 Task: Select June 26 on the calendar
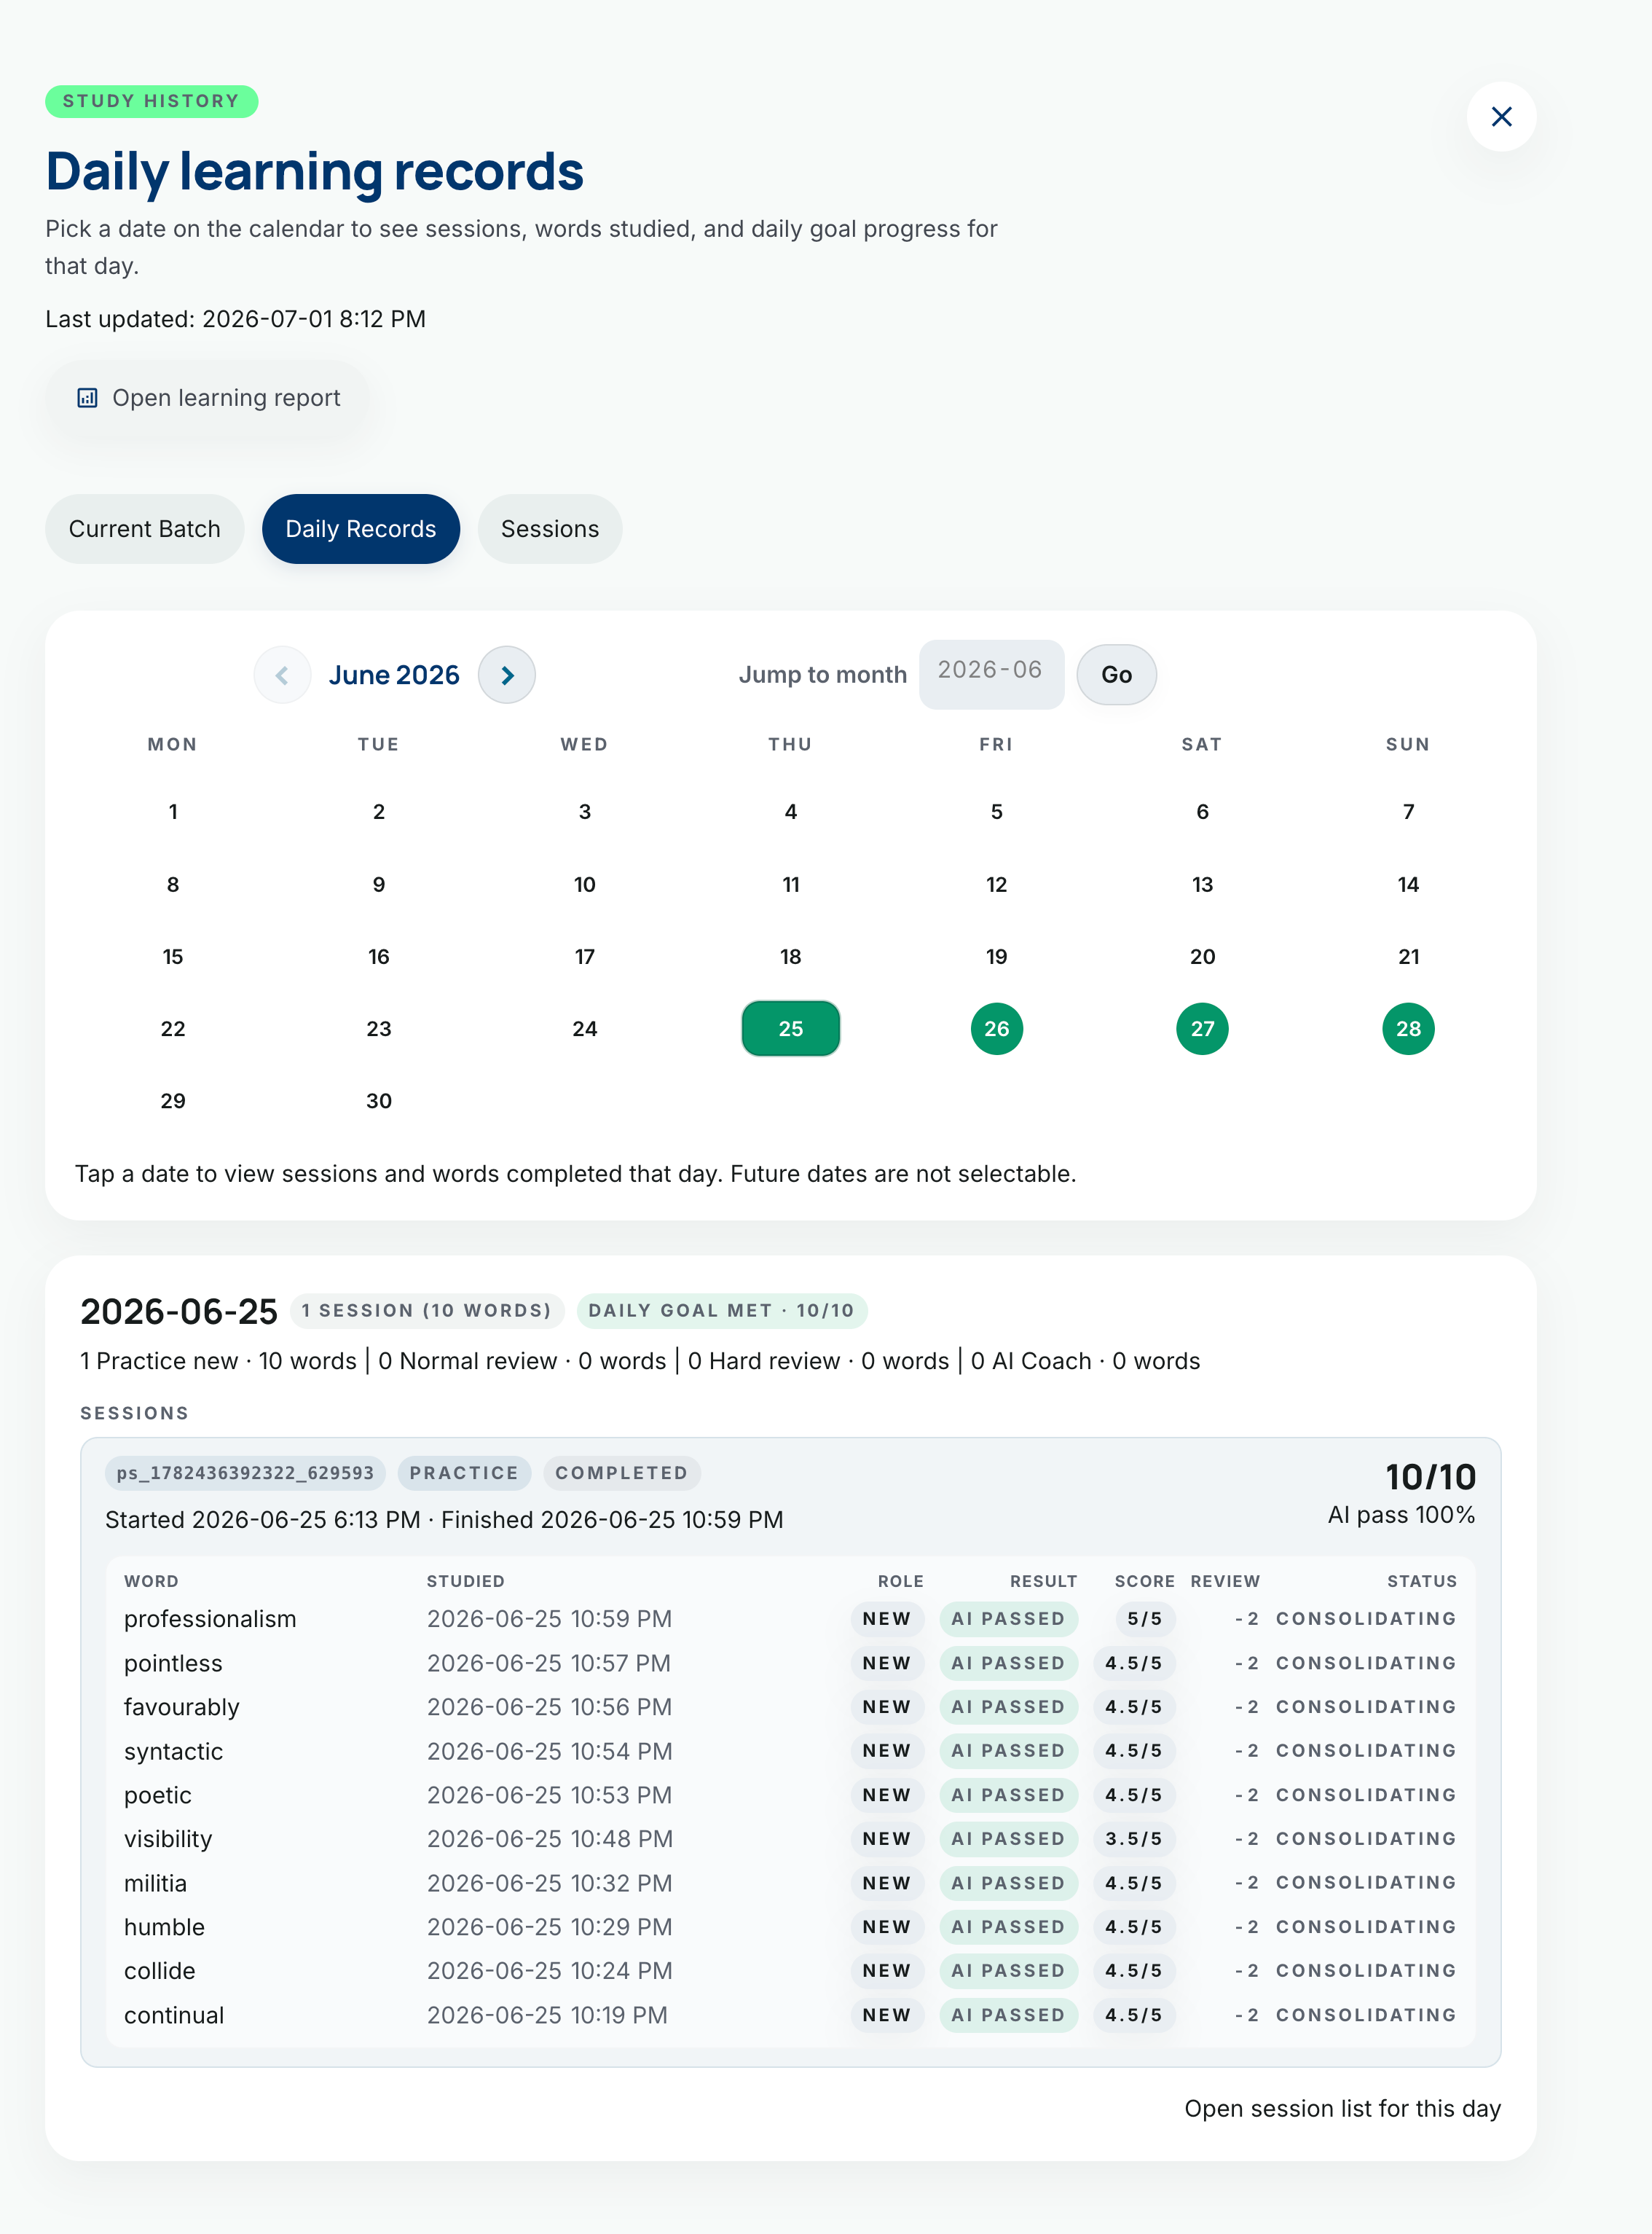click(x=996, y=1028)
